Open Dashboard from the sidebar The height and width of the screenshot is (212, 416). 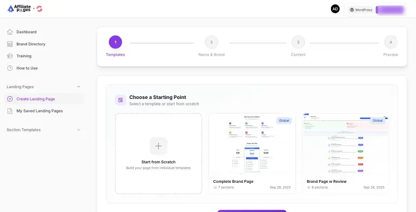pyautogui.click(x=26, y=32)
